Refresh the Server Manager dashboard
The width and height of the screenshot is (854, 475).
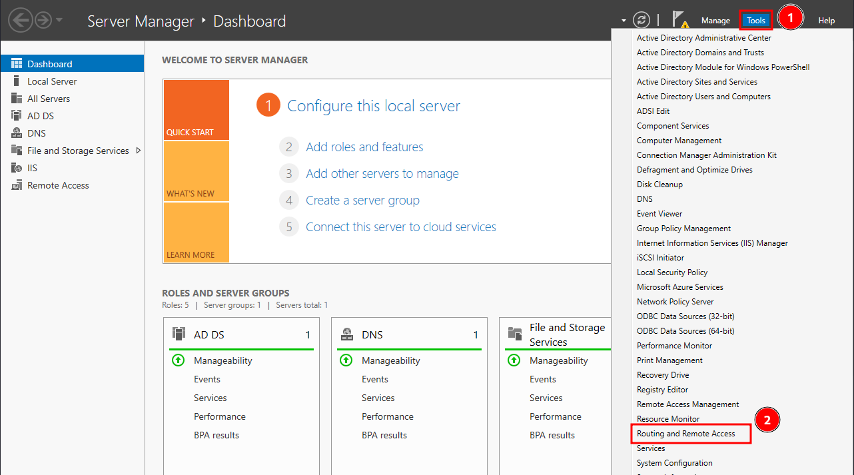point(641,20)
